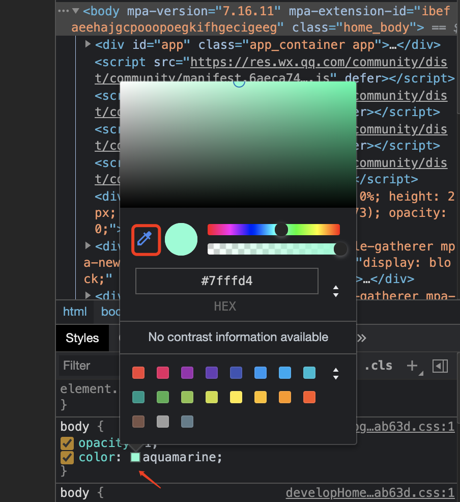Open the Styles tab
460x502 pixels.
pyautogui.click(x=82, y=338)
